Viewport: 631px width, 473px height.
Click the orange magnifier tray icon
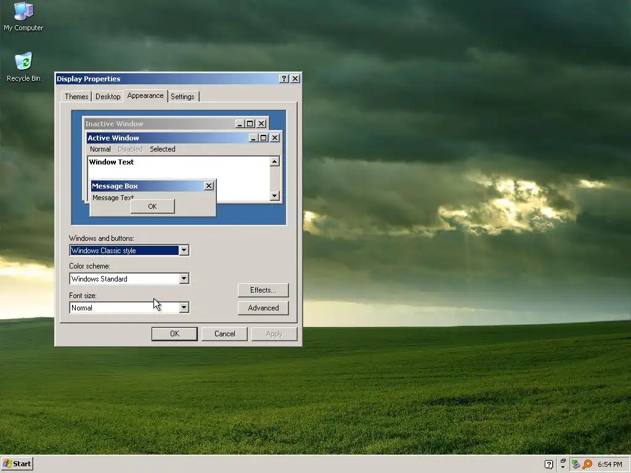(x=587, y=464)
